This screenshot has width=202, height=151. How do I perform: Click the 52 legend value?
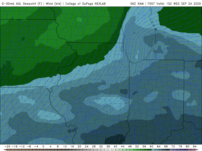[137, 146]
